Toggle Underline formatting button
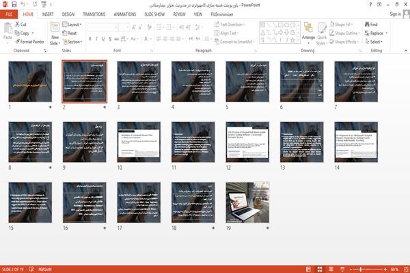410x273 pixels. click(x=103, y=39)
